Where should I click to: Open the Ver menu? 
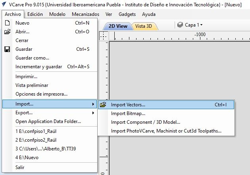109,14
